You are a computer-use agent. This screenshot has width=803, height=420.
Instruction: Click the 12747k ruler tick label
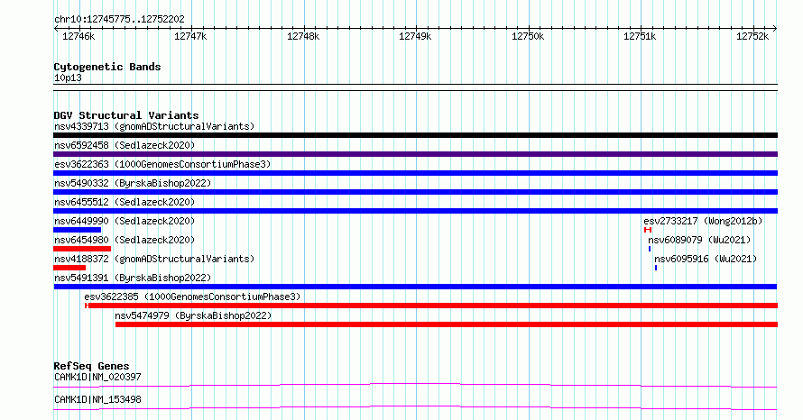190,36
